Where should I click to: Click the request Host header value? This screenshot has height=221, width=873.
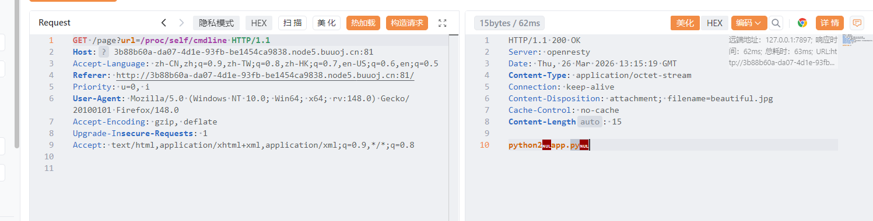[243, 52]
